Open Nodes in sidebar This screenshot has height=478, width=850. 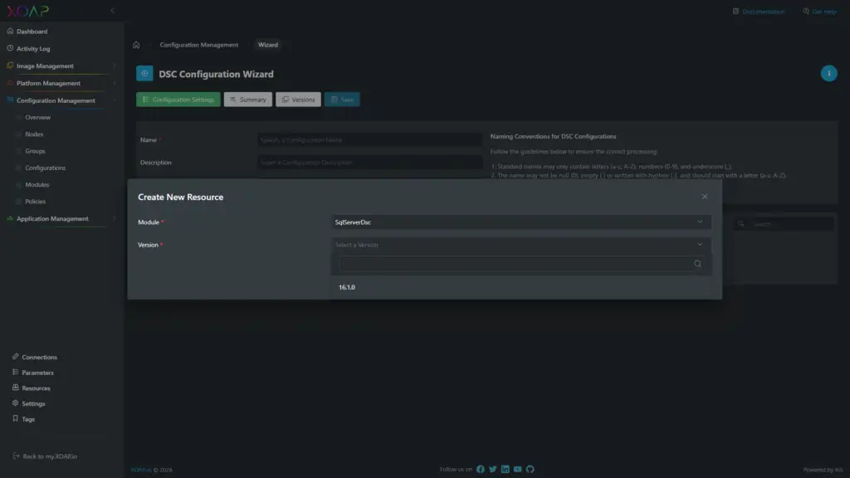tap(33, 134)
